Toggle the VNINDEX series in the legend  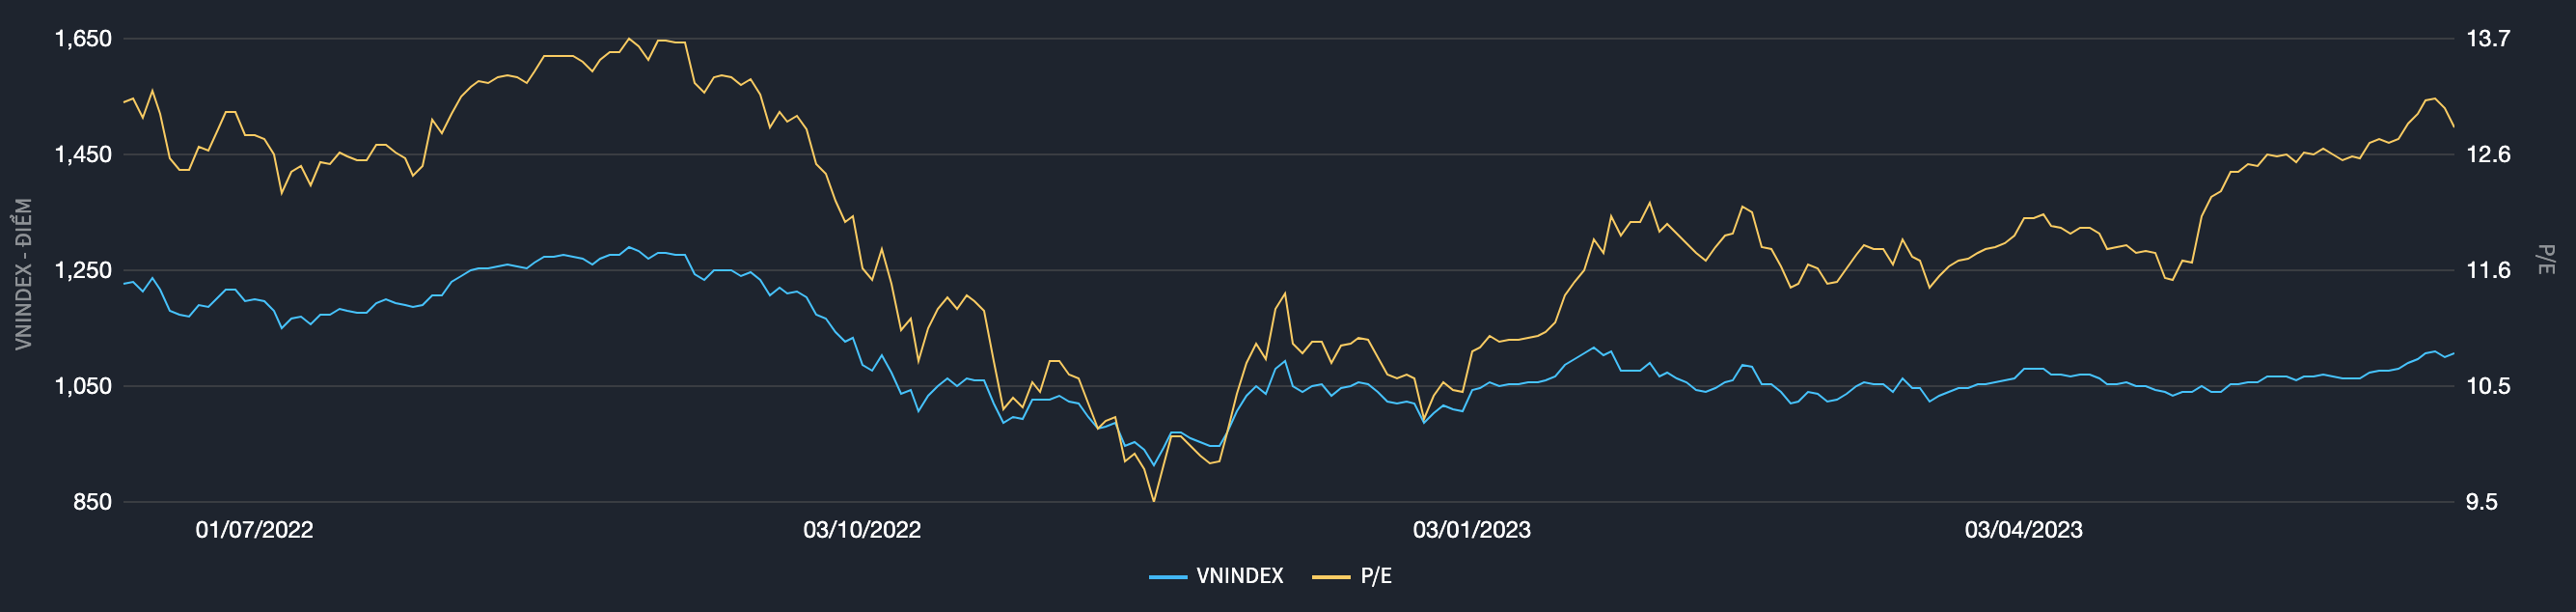coord(1238,576)
